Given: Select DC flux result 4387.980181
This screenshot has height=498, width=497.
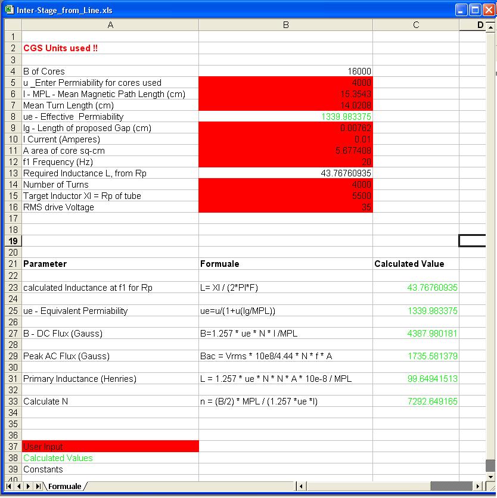Looking at the screenshot, I should click(416, 333).
